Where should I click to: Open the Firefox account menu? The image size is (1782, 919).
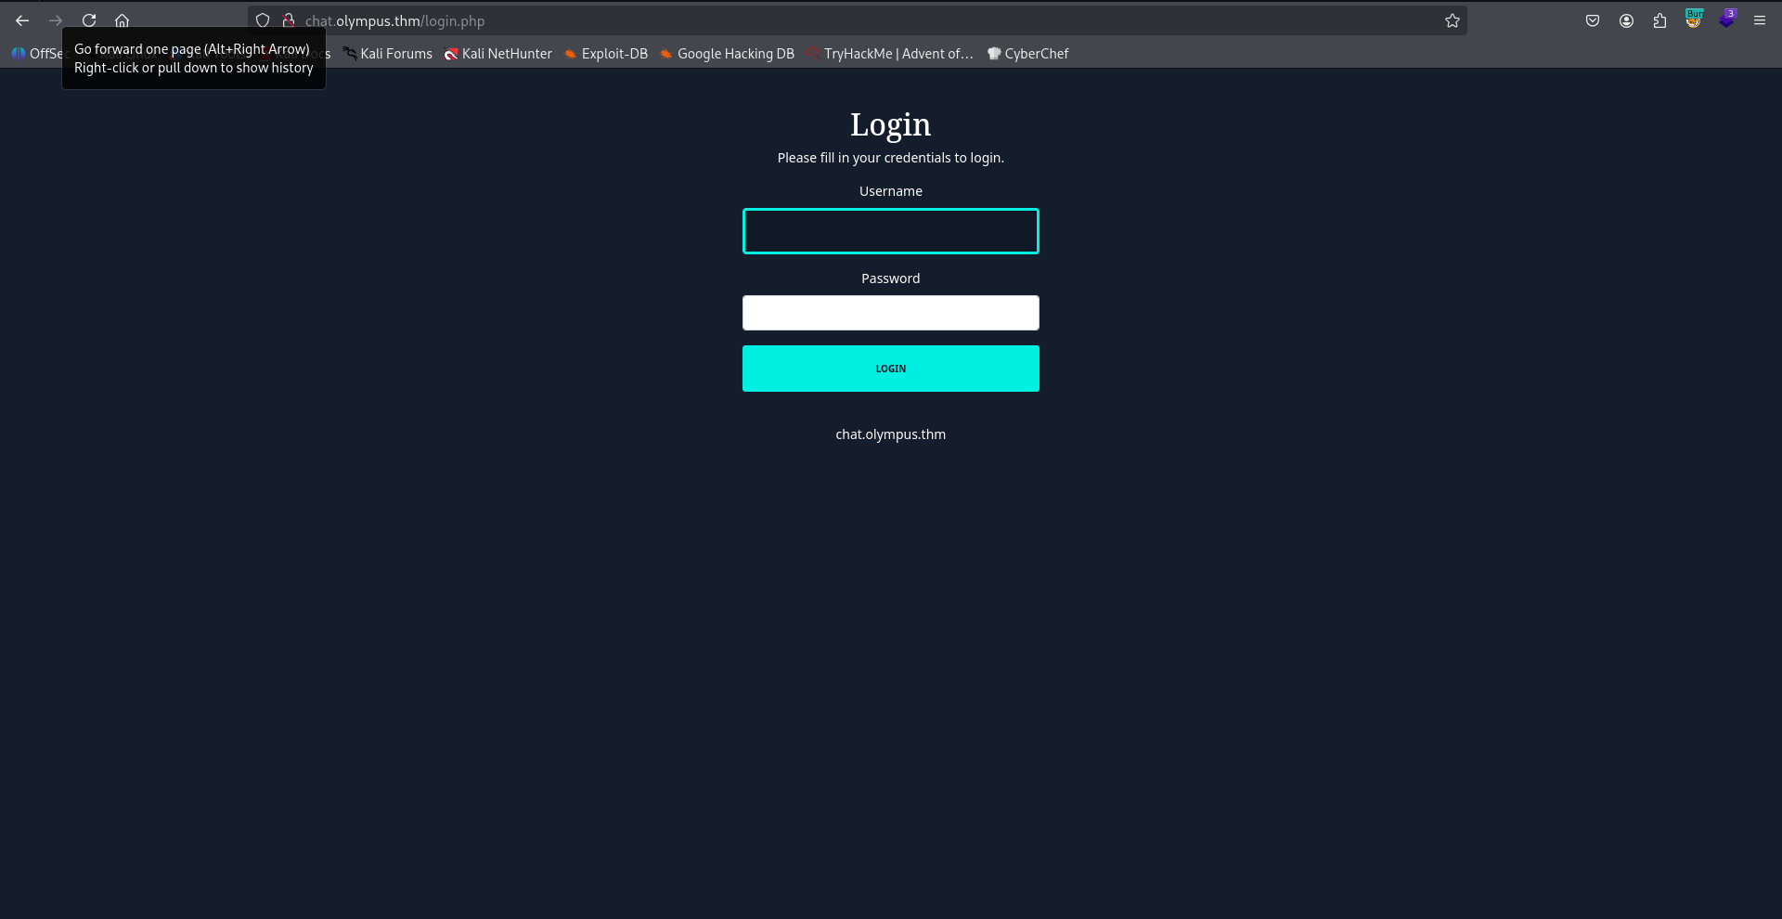pyautogui.click(x=1626, y=20)
